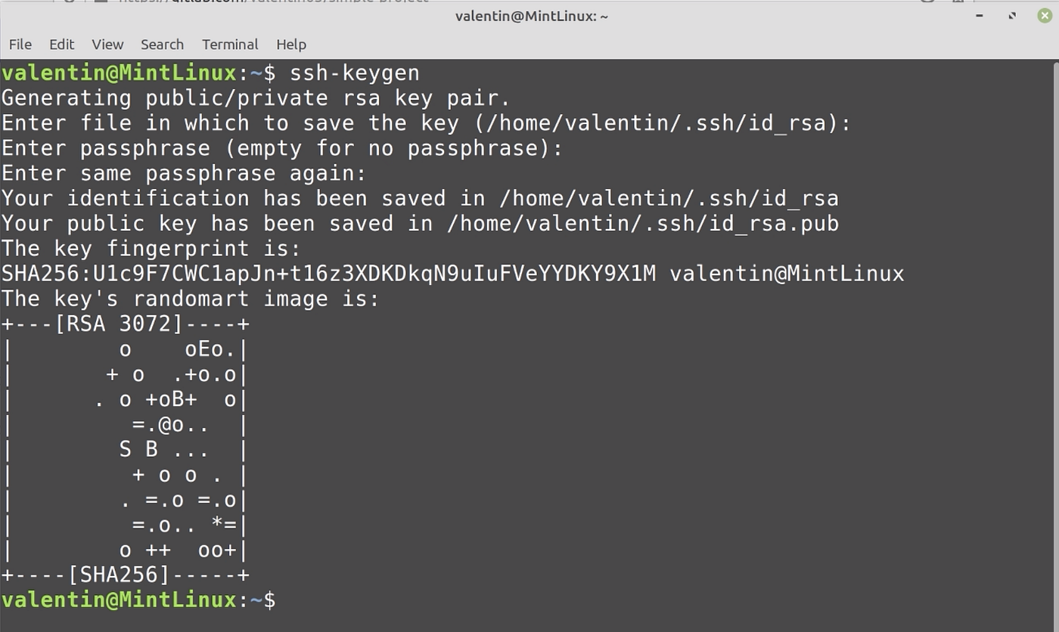Minimize the terminal window
The width and height of the screenshot is (1059, 632).
coord(978,15)
